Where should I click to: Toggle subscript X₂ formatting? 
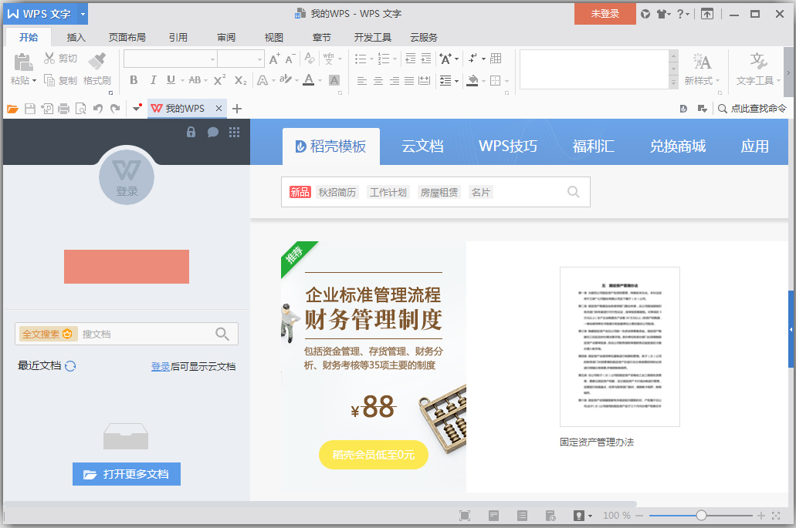[x=240, y=80]
